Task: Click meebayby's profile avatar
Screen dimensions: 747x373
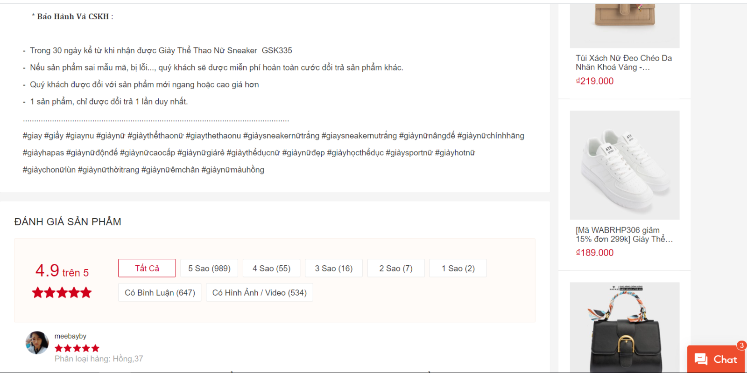Action: 37,343
